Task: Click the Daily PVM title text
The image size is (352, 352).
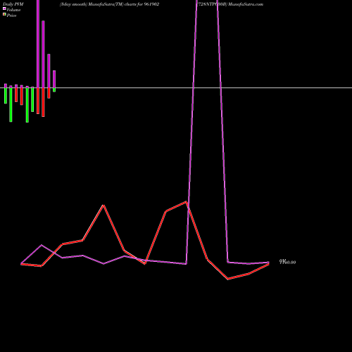Action: (13, 4)
